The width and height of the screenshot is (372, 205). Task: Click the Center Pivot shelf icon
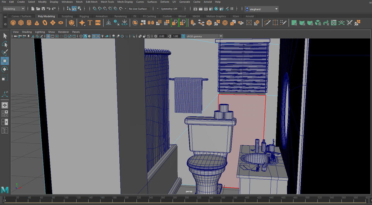pos(108,23)
